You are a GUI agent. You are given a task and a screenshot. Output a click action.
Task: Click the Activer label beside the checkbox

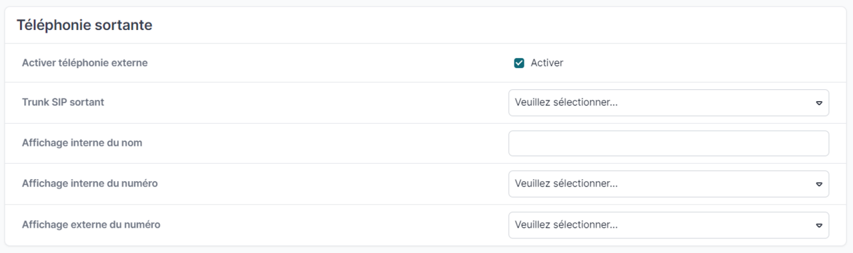click(x=546, y=63)
